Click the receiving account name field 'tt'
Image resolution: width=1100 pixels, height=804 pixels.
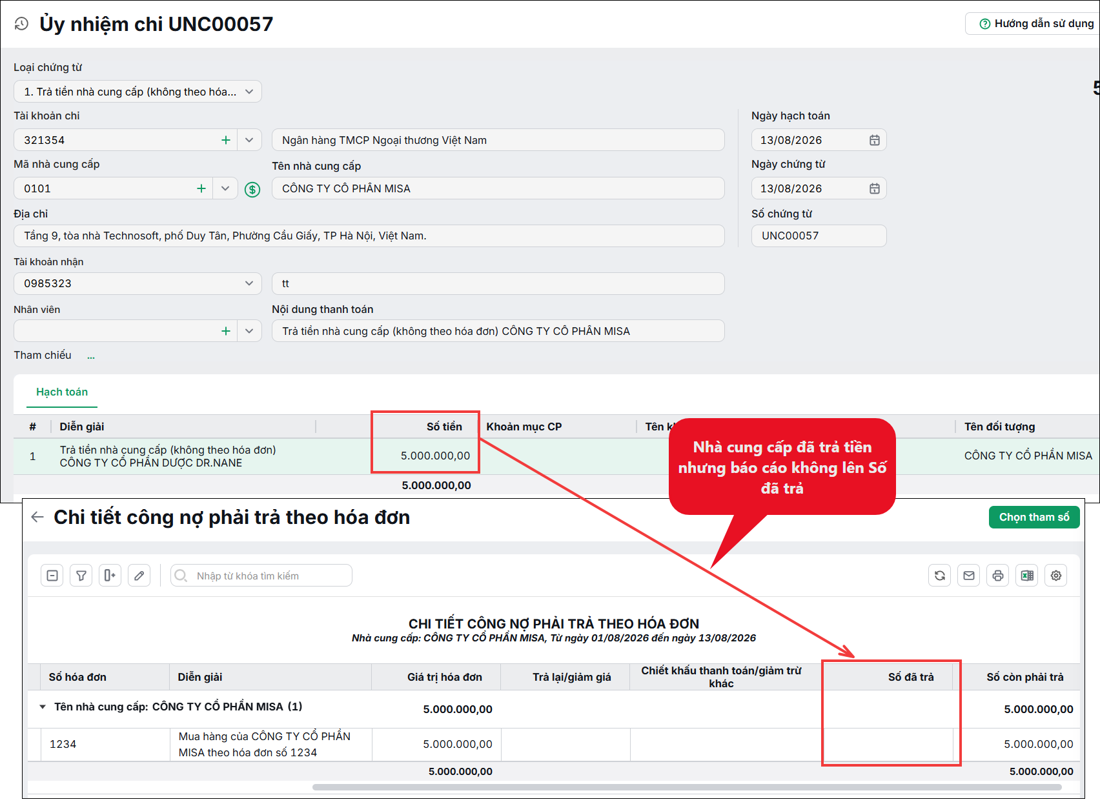click(x=498, y=283)
